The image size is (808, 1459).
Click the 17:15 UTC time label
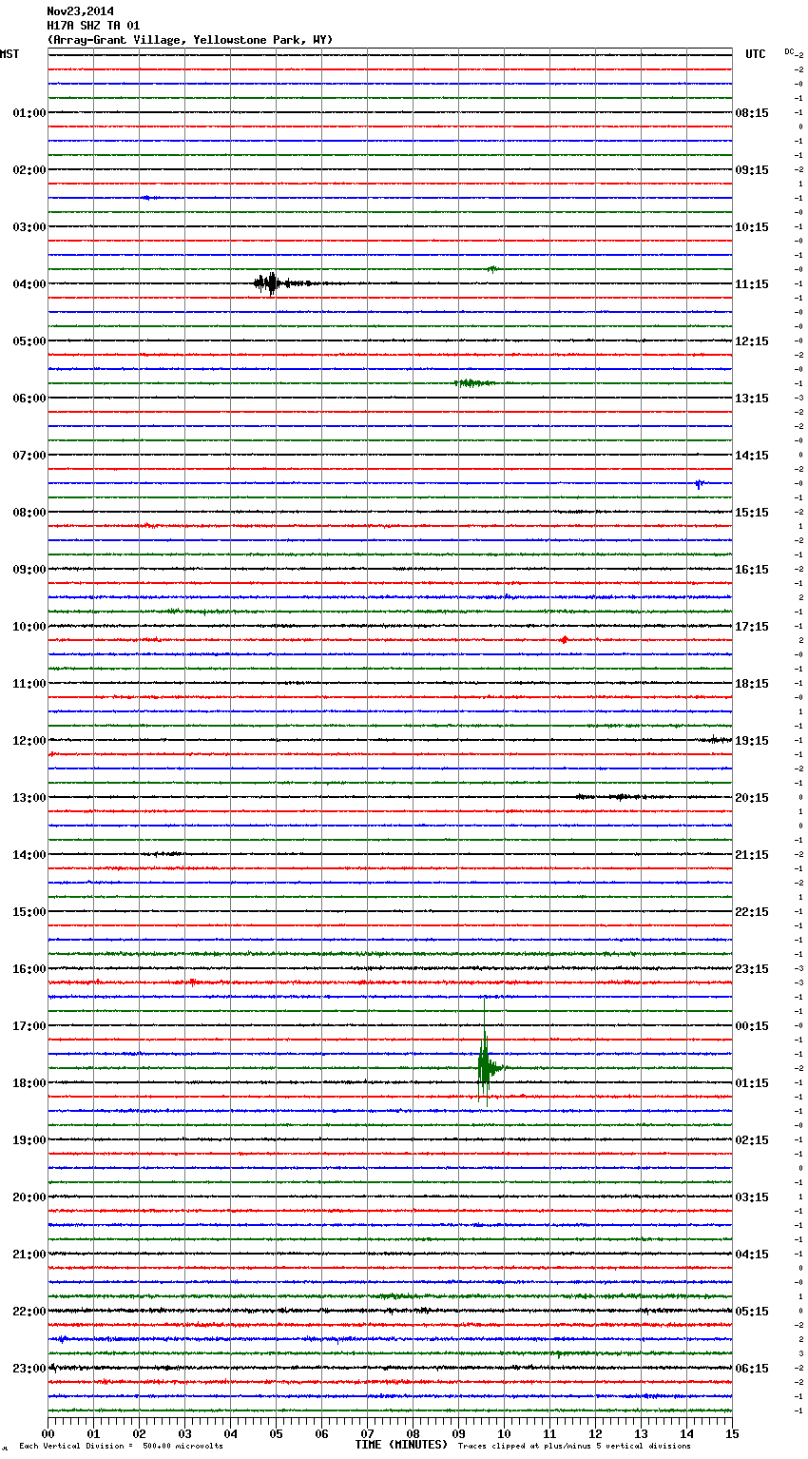752,627
